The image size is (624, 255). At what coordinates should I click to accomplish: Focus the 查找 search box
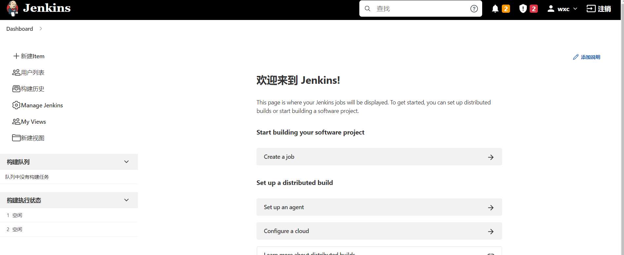[x=421, y=9]
